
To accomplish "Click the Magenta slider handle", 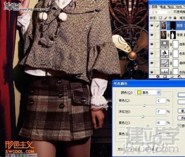I will tap(143, 117).
